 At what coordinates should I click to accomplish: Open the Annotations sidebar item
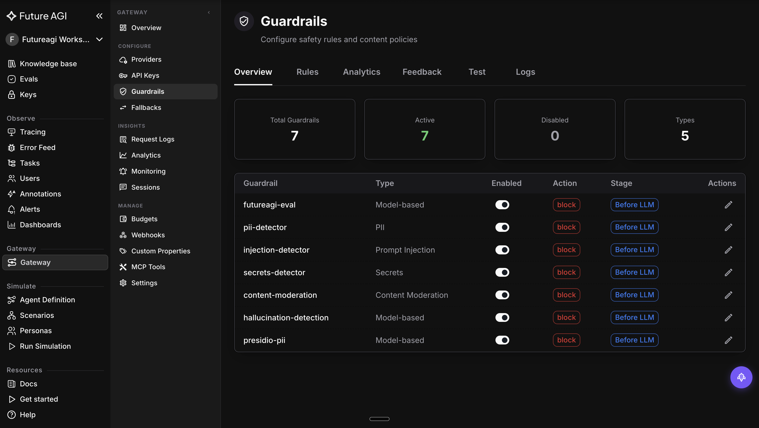pos(55,194)
